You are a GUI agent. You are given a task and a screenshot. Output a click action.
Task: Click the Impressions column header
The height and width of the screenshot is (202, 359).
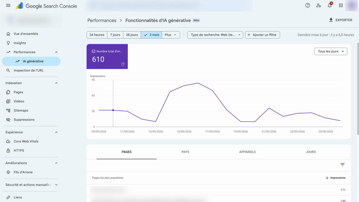[x=336, y=178]
